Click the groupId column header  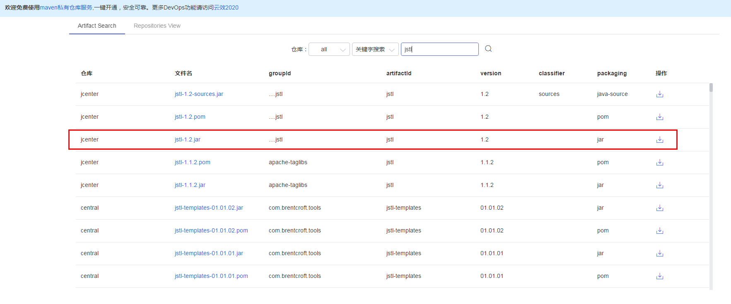[x=280, y=73]
